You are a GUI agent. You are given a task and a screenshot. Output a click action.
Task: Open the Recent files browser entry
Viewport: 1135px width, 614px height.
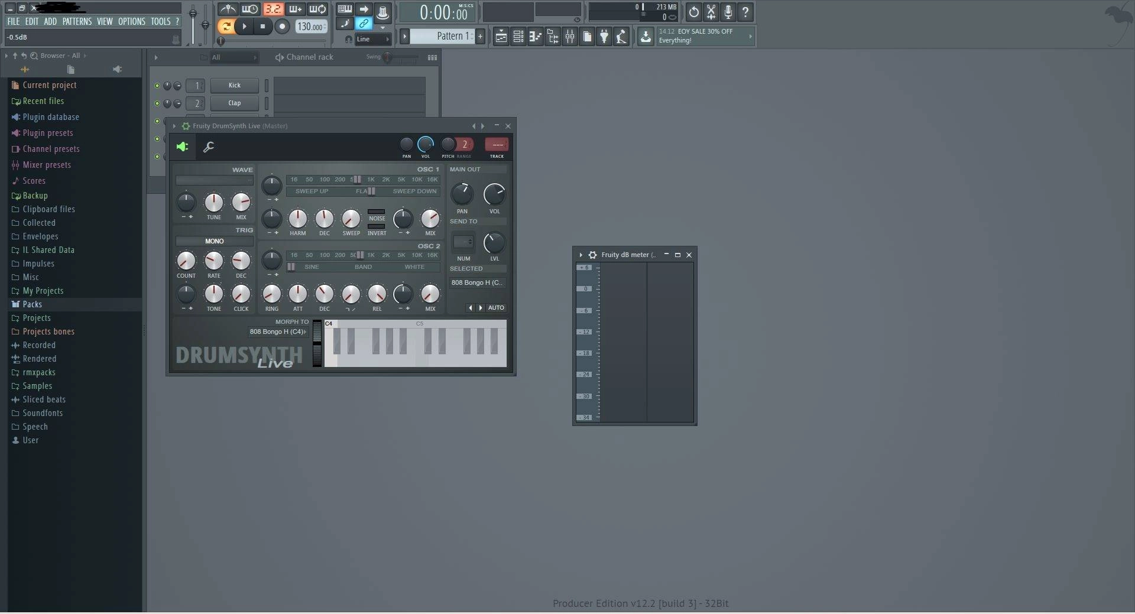click(43, 101)
